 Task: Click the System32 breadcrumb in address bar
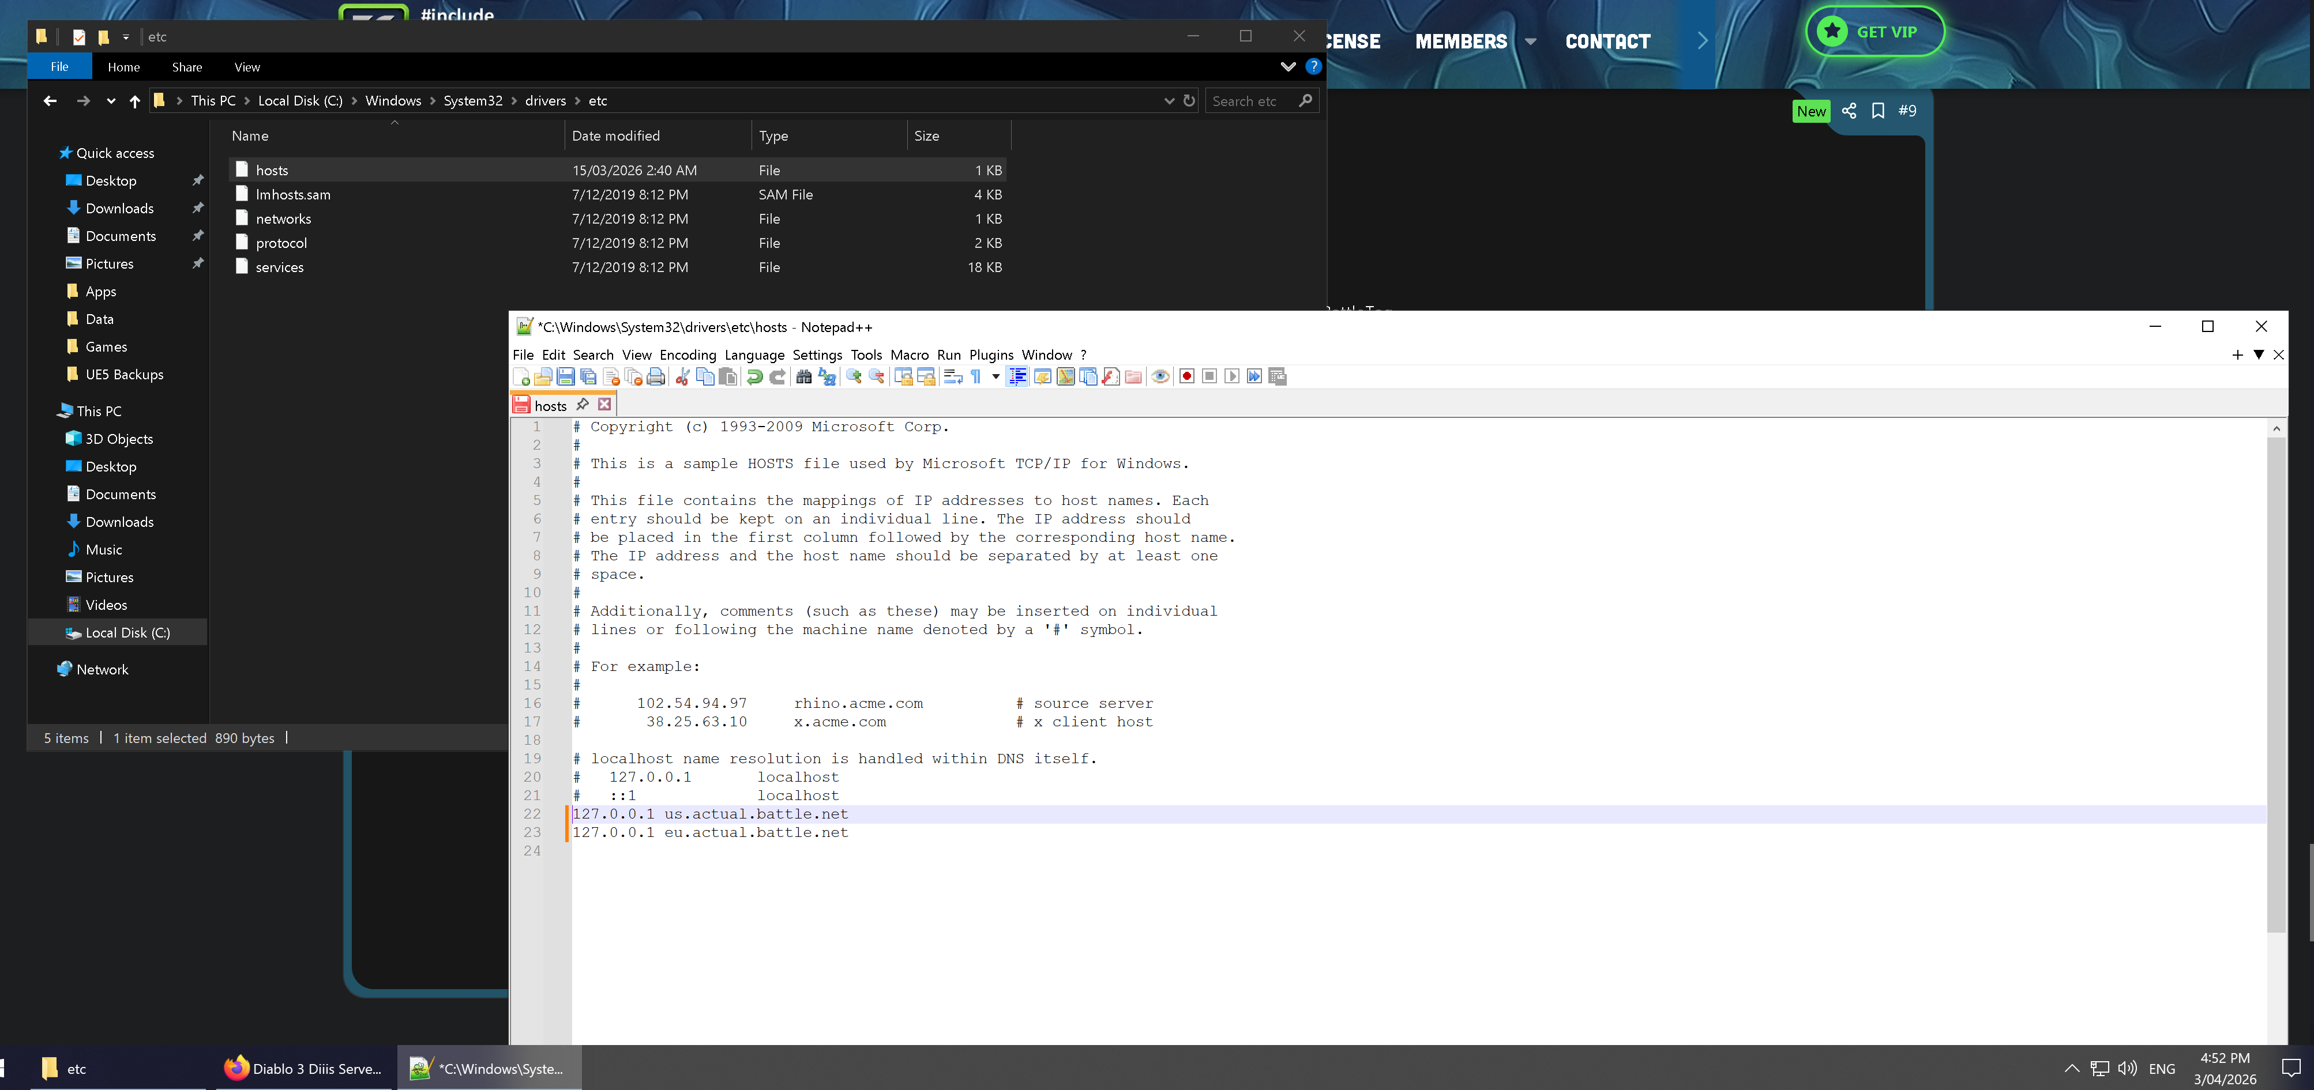[472, 100]
